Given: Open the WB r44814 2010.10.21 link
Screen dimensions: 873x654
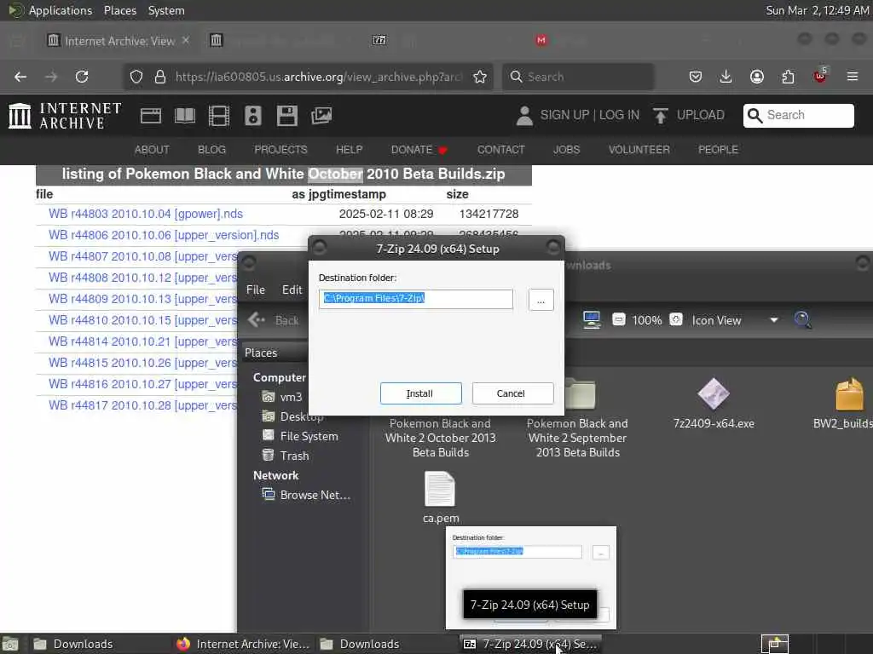Looking at the screenshot, I should coord(142,341).
